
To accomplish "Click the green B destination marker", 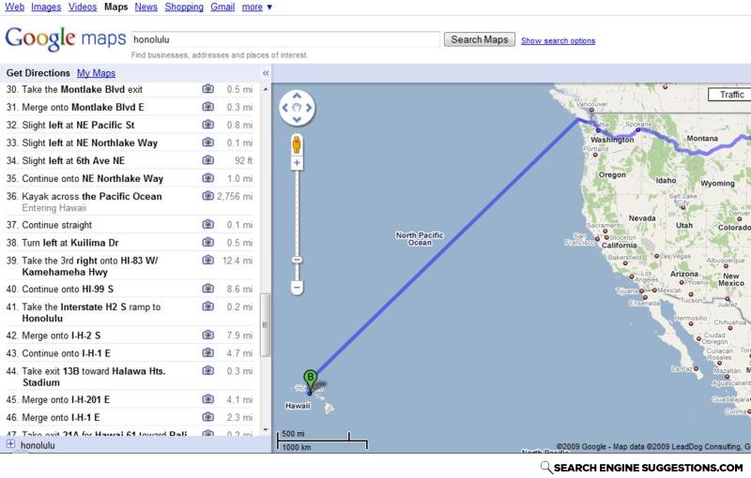I will tap(311, 381).
